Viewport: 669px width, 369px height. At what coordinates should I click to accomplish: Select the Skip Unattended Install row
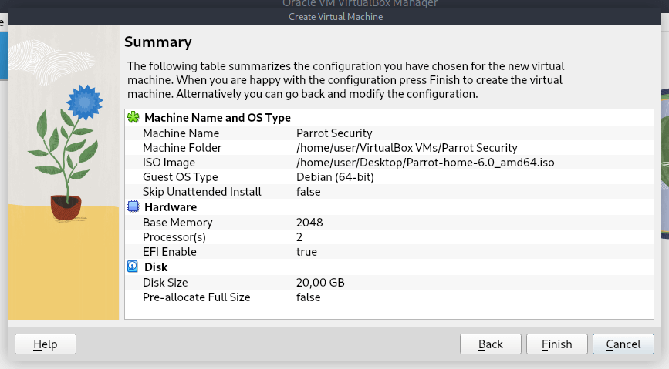[201, 192]
